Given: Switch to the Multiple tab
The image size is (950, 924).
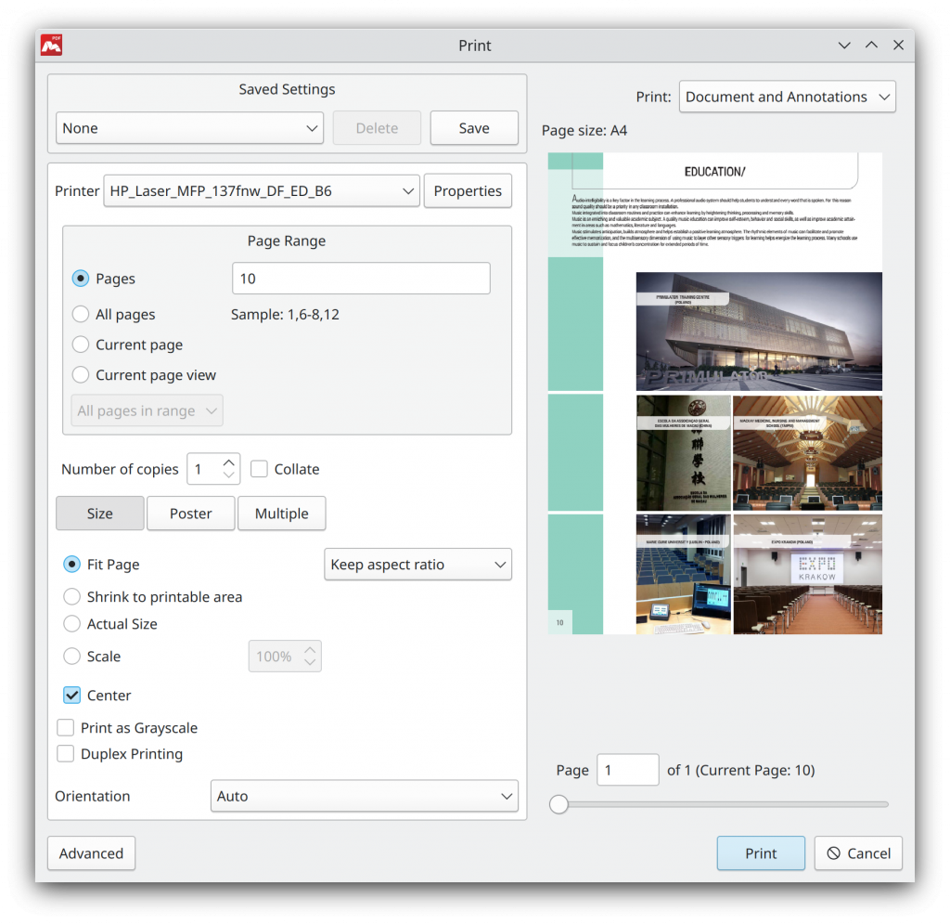Looking at the screenshot, I should click(x=281, y=513).
